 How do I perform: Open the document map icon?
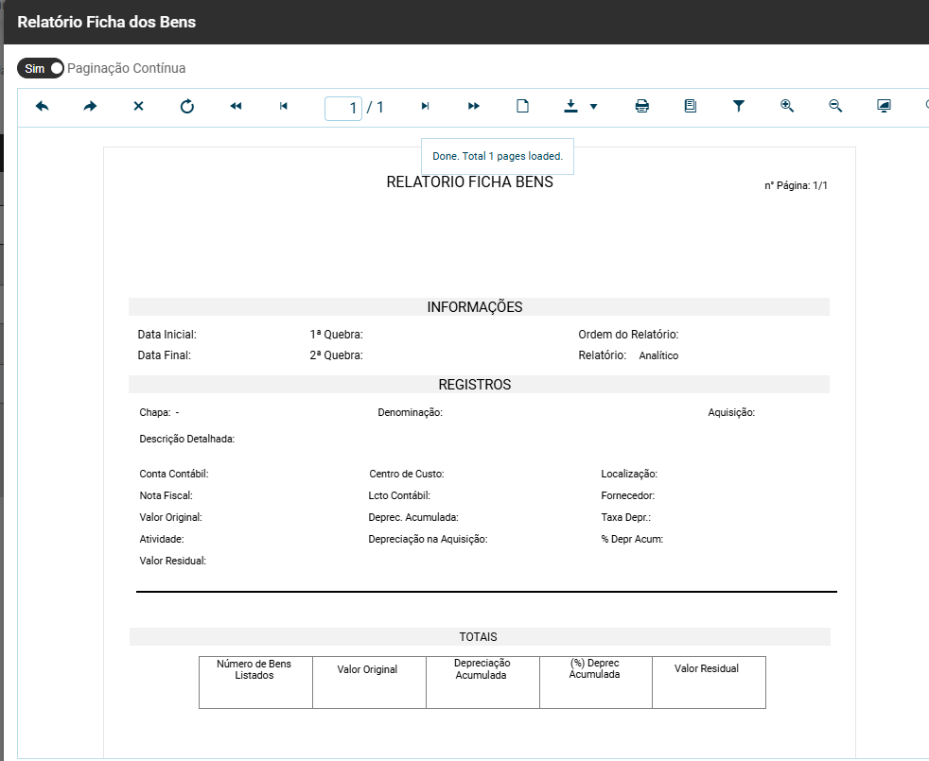coord(691,107)
